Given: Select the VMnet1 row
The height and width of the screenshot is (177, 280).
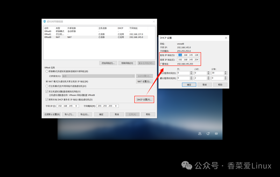Looking at the screenshot, I should click(x=96, y=34).
